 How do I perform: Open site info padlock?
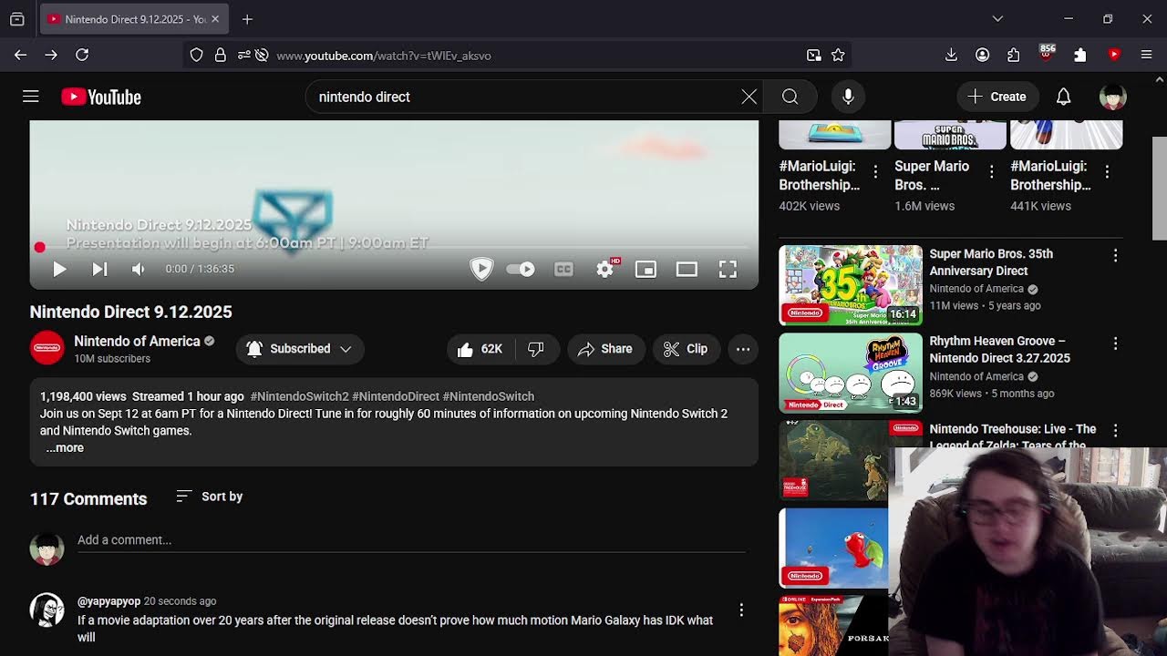point(220,56)
